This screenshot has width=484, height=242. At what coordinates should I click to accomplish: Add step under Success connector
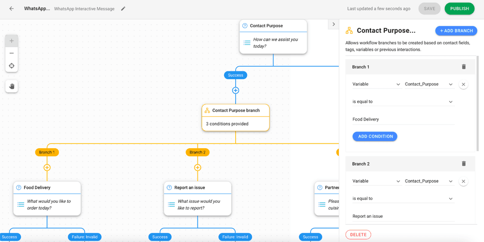click(236, 90)
